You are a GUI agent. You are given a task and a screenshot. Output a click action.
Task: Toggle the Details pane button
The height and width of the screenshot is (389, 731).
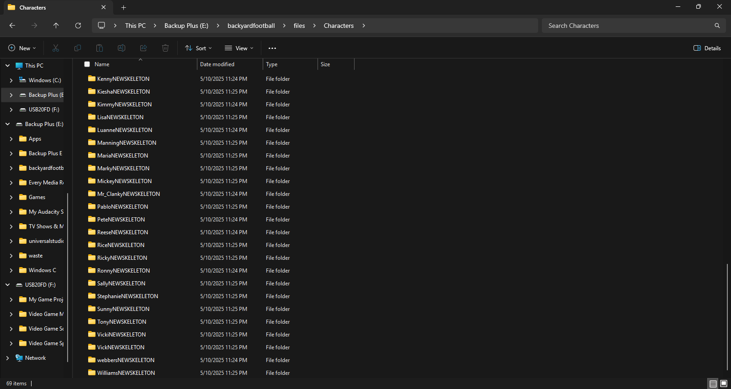(707, 48)
